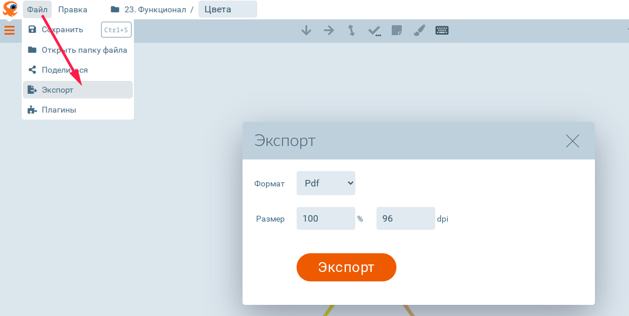Click the orange octopus app logo
Image resolution: width=629 pixels, height=316 pixels.
coord(11,9)
